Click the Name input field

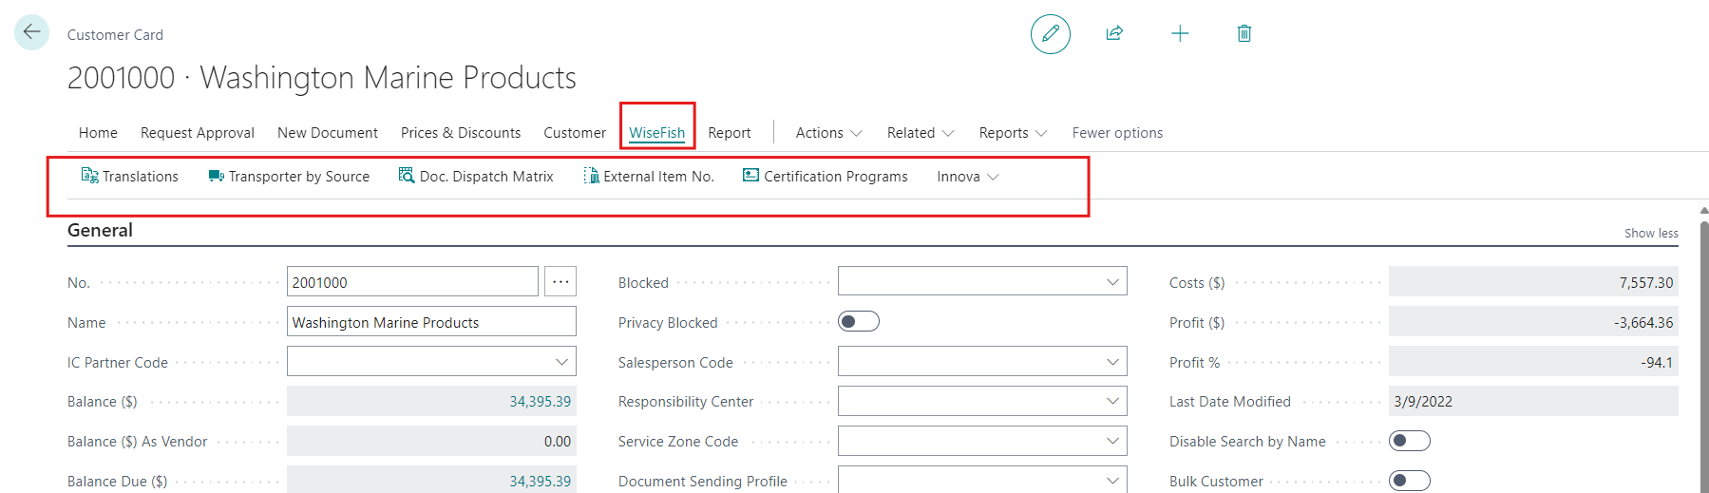(x=431, y=322)
